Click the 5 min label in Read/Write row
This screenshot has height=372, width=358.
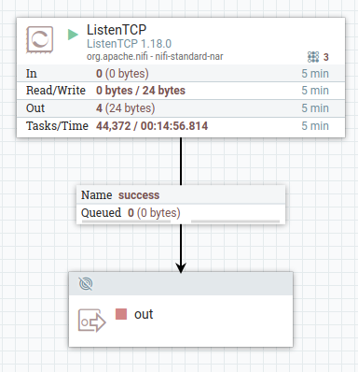315,91
